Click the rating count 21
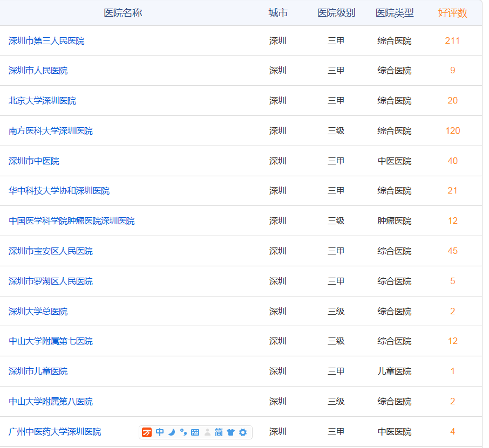Screen dimensions: 489x448 point(452,191)
